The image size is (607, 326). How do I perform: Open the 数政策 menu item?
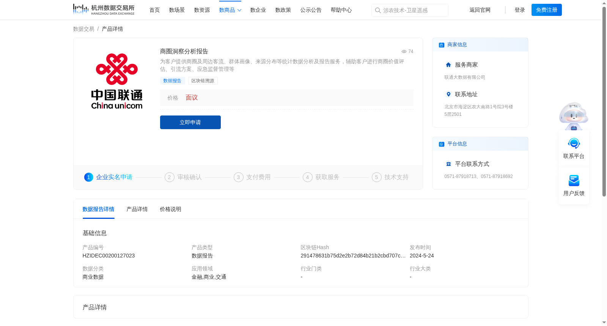pos(283,10)
